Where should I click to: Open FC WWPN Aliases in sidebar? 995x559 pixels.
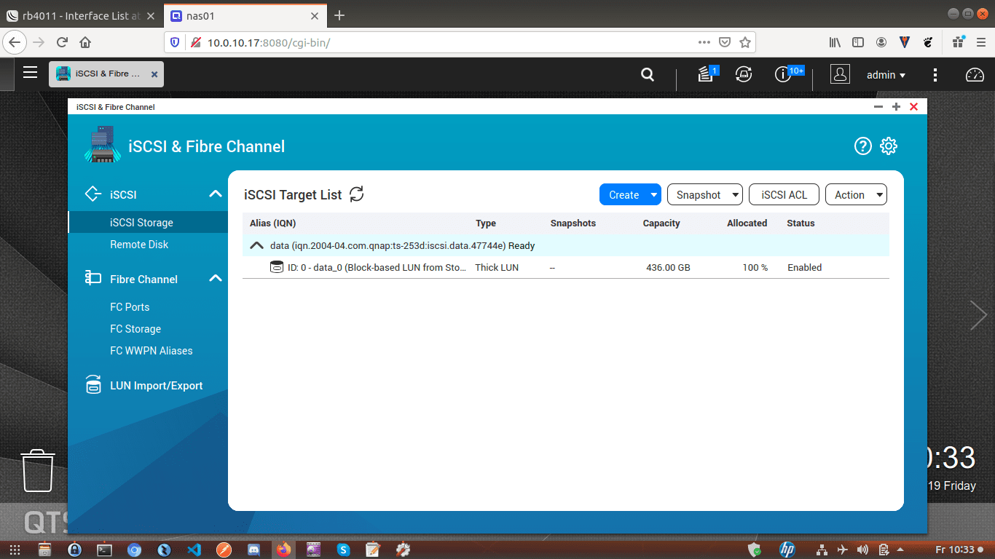152,351
